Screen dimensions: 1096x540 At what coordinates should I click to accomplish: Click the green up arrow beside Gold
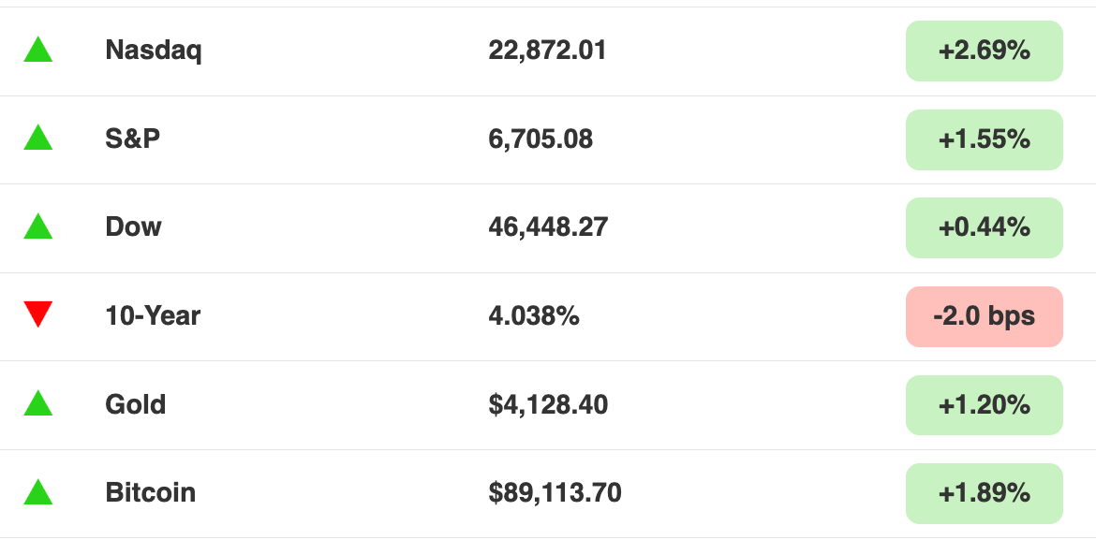pos(38,403)
